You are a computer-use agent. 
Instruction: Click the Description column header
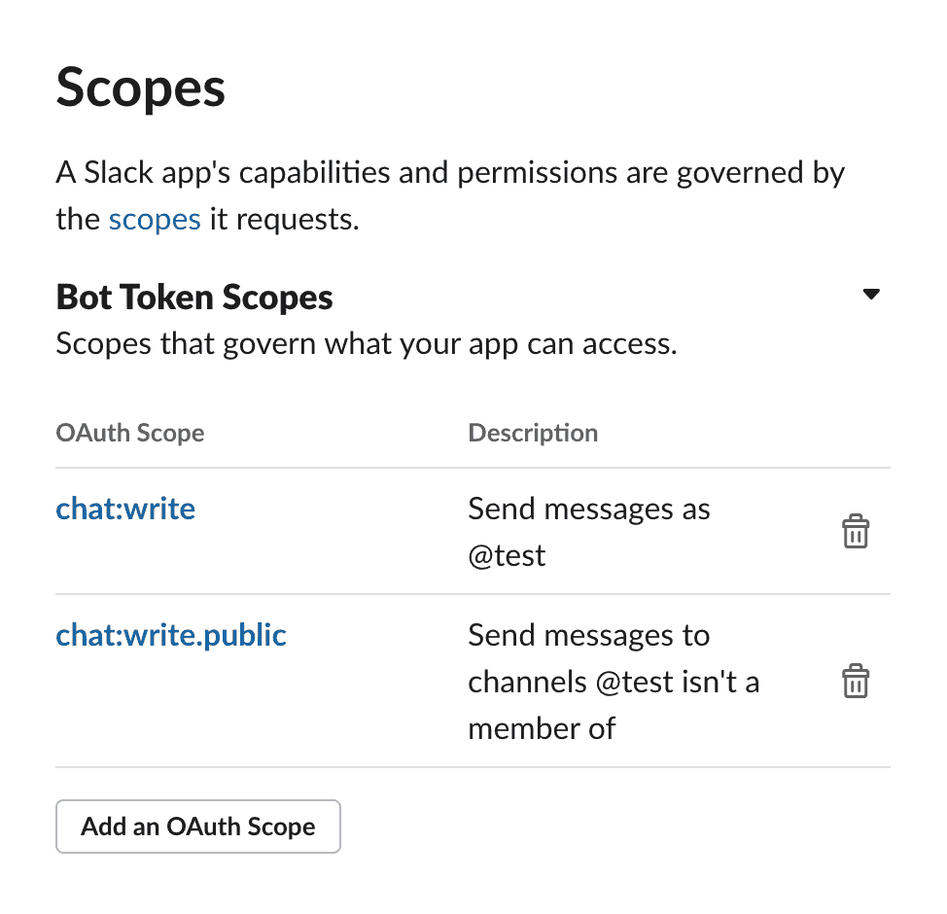pyautogui.click(x=533, y=433)
